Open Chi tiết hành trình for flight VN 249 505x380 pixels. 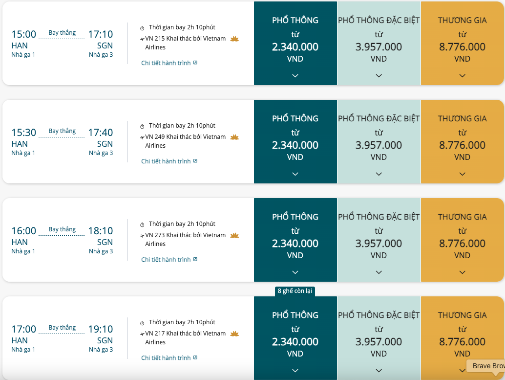pyautogui.click(x=169, y=161)
